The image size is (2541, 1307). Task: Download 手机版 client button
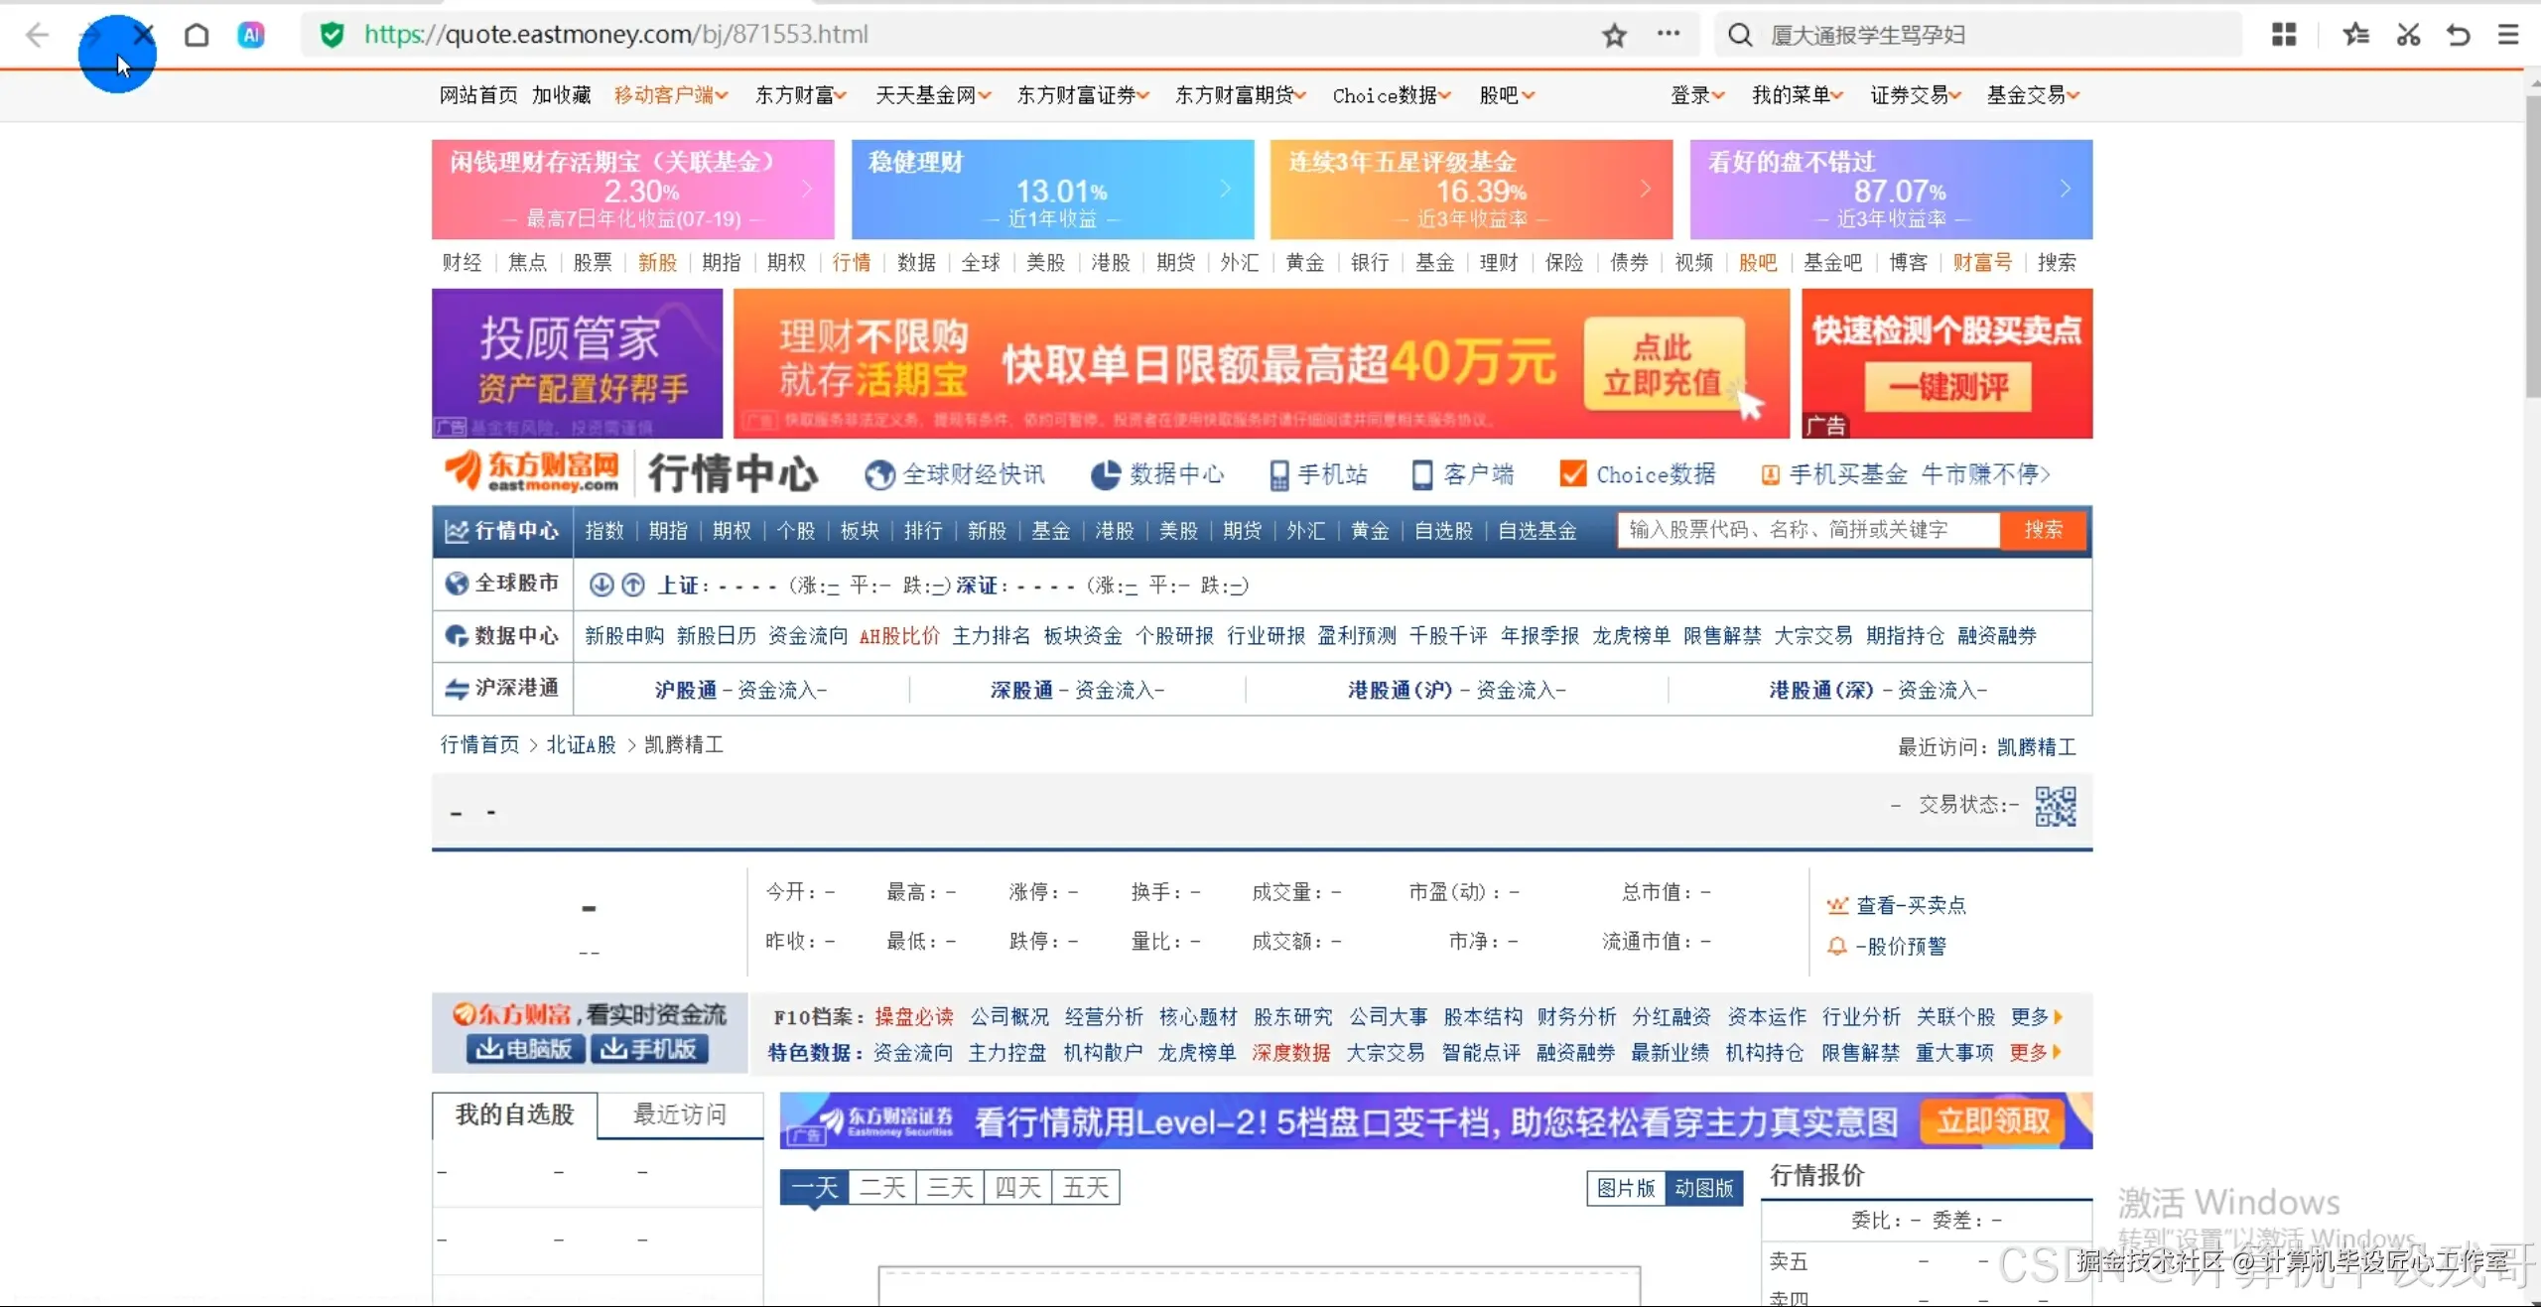[649, 1049]
